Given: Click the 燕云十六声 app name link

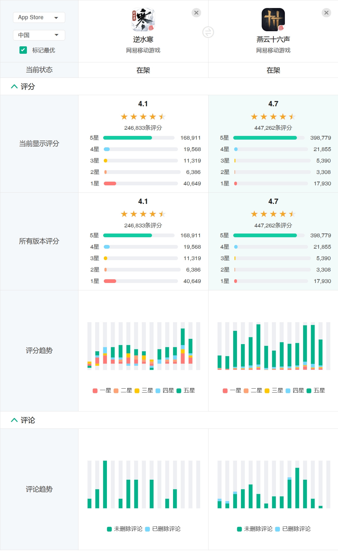Looking at the screenshot, I should click(273, 40).
